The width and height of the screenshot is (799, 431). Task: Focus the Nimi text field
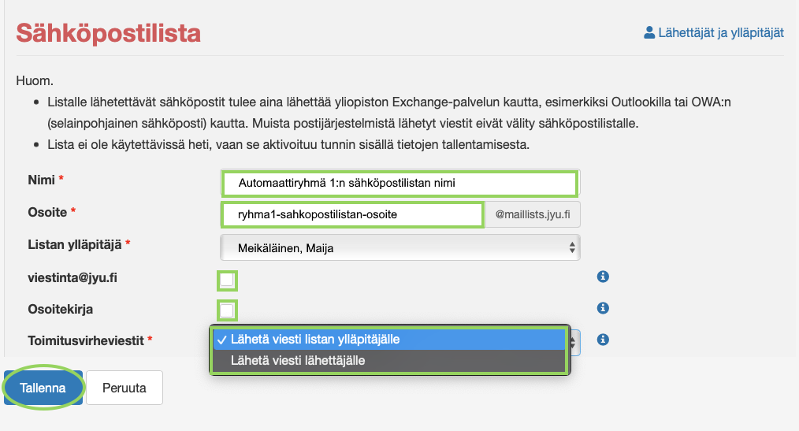400,184
